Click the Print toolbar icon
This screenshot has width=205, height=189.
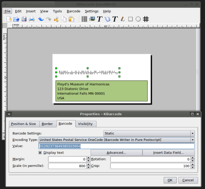pos(32,19)
